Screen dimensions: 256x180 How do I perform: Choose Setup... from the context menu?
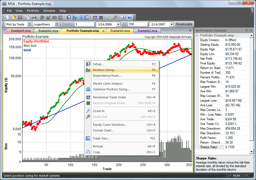[x=122, y=64]
